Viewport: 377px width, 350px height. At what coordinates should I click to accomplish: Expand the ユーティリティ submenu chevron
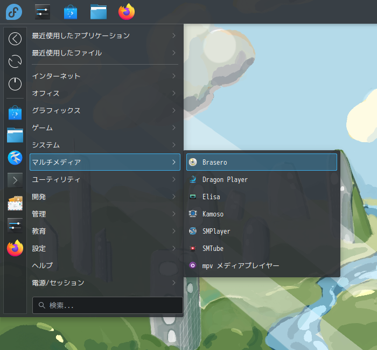174,179
